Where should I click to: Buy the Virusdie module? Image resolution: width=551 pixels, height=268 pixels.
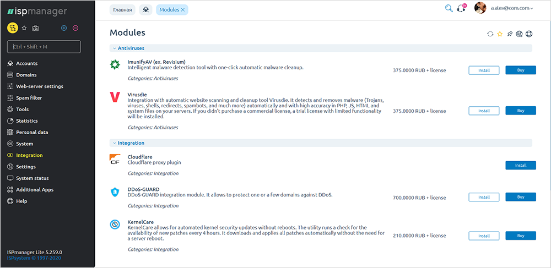tap(521, 111)
